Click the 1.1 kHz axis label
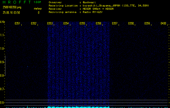This screenshot has width=170, height=108. click(2, 35)
